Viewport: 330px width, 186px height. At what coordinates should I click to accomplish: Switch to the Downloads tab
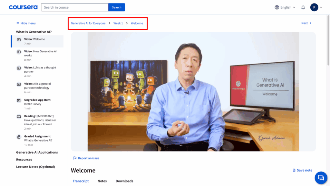pos(124,181)
